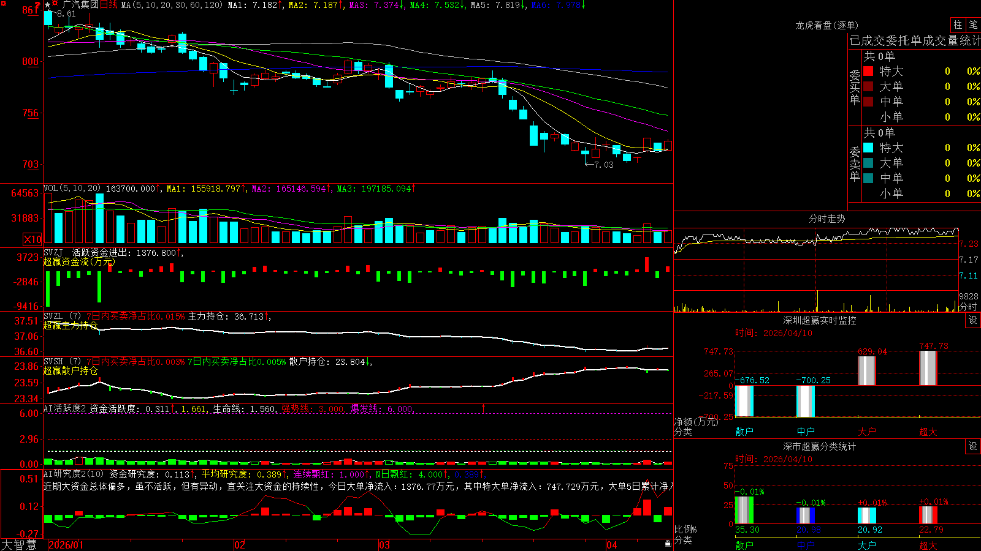Click the 龙虎看盘(逐单) panel title
981x551 pixels.
pos(827,25)
